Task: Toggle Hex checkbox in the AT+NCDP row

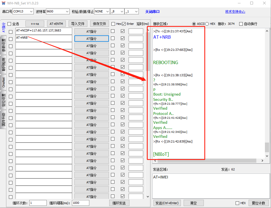Action: (x=113, y=31)
